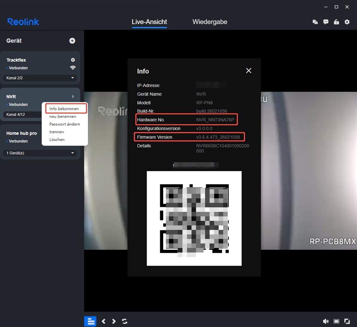Viewport: 357px width, 327px height.
Task: Click the add device plus icon
Action: point(72,41)
